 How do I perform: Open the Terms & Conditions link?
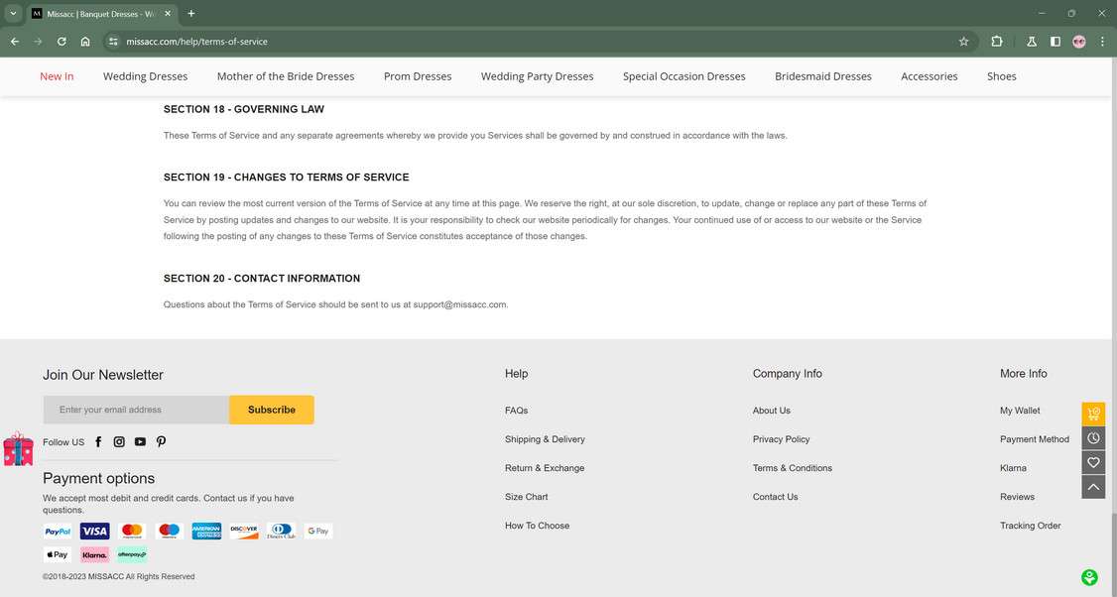[792, 467]
